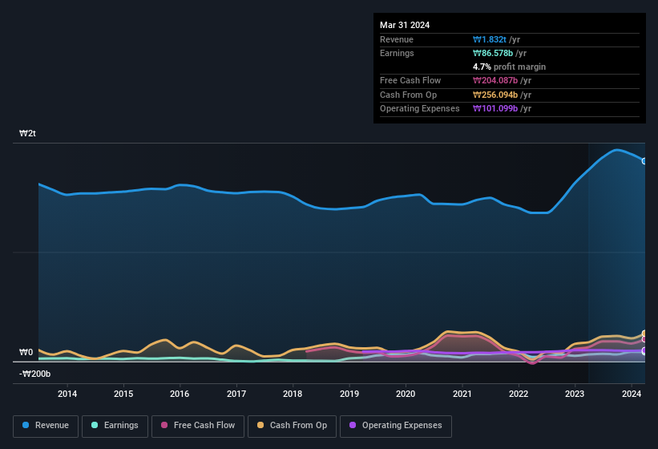Click the 2024 axis label
This screenshot has height=449, width=658.
[x=632, y=394]
